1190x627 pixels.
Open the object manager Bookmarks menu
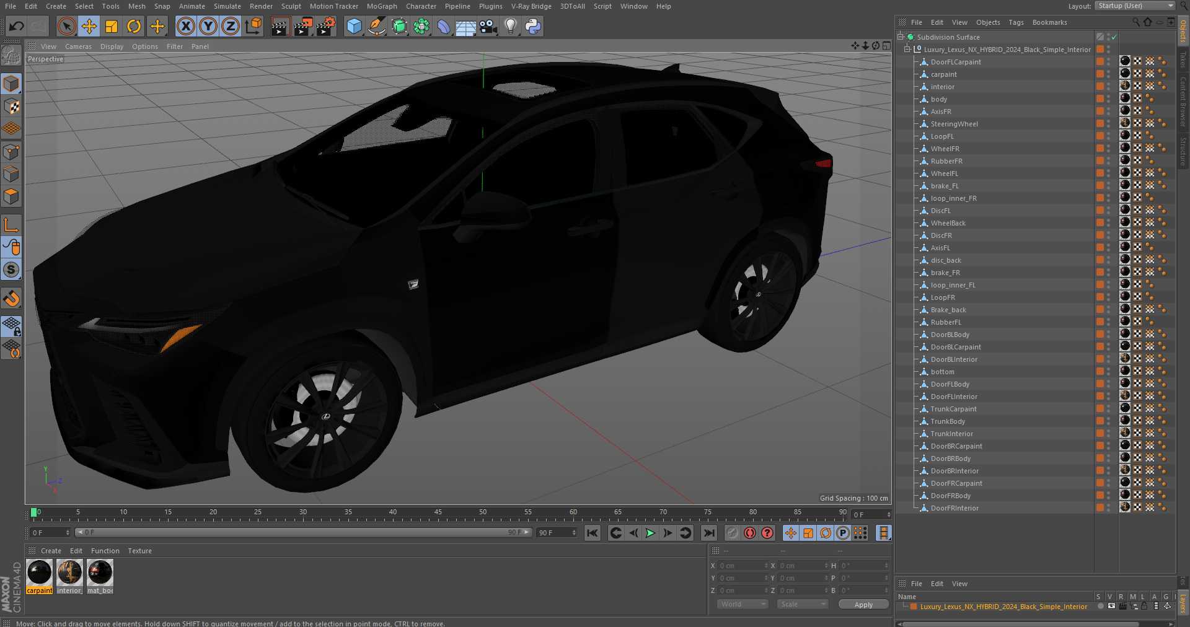tap(1049, 22)
